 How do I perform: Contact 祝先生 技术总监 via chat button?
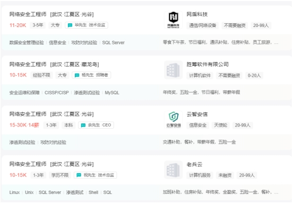point(96,175)
